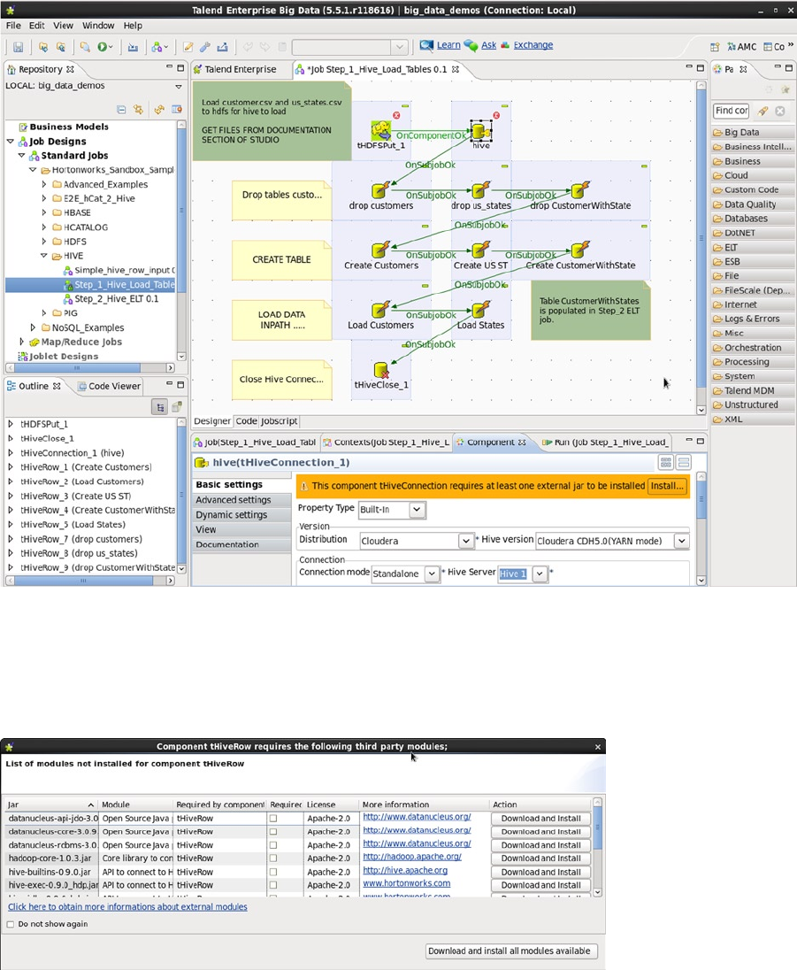Select the Create Customers component
The width and height of the screenshot is (797, 970).
[x=380, y=250]
